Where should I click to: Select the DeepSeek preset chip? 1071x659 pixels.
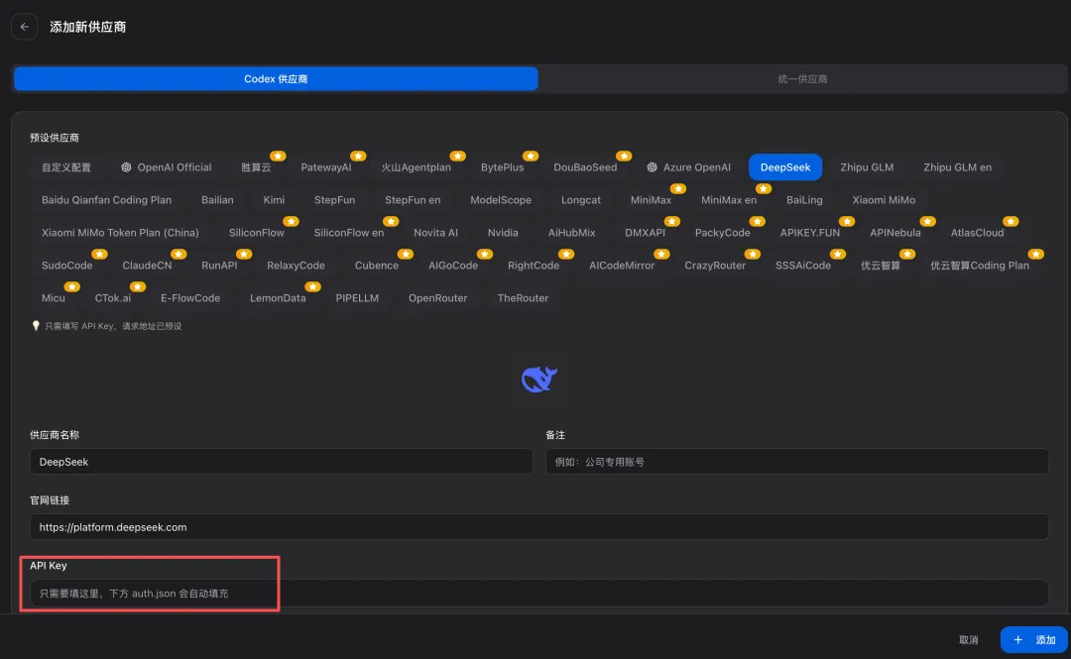[x=785, y=167]
